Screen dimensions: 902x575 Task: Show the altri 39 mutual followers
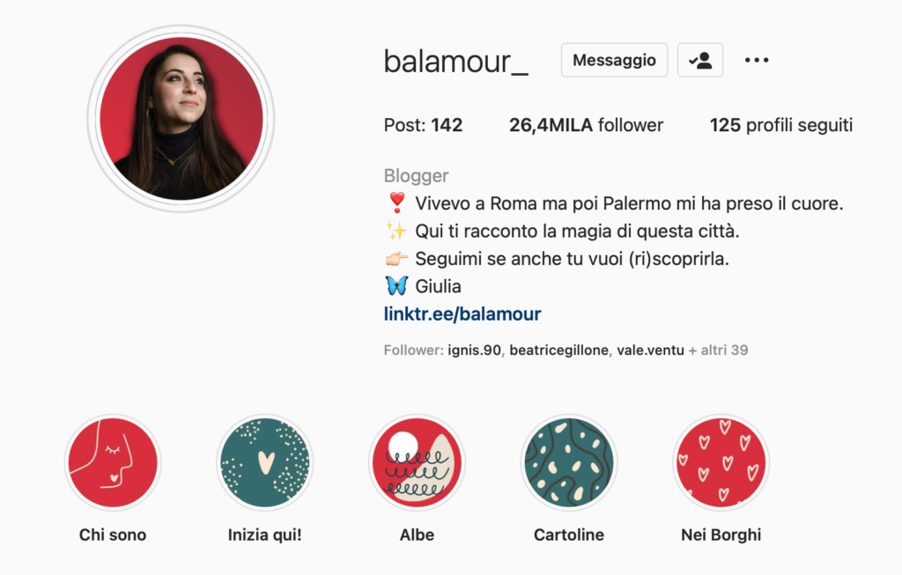coord(719,350)
